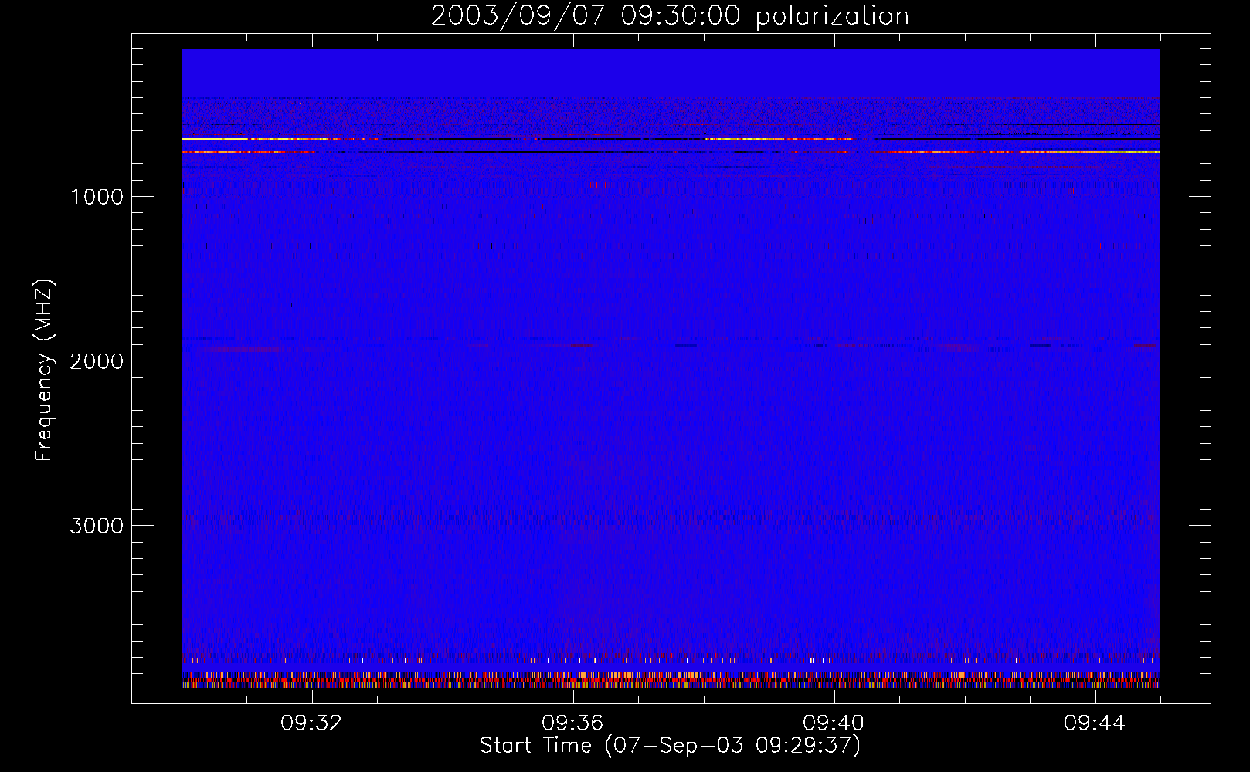Click the 09:32 time tick label
The image size is (1250, 772).
tap(311, 723)
